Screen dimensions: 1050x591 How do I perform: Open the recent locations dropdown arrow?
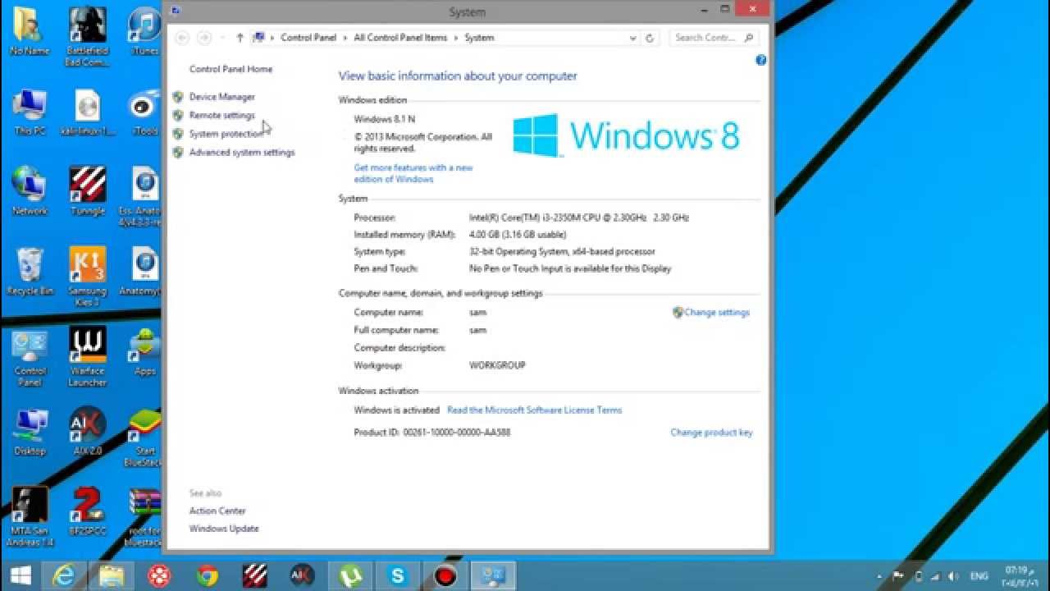221,38
